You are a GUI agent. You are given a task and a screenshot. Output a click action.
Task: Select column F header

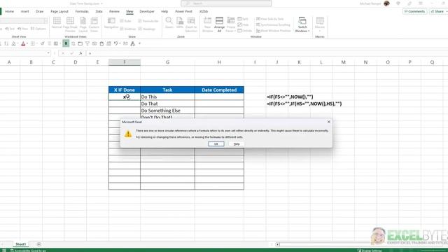tap(125, 62)
